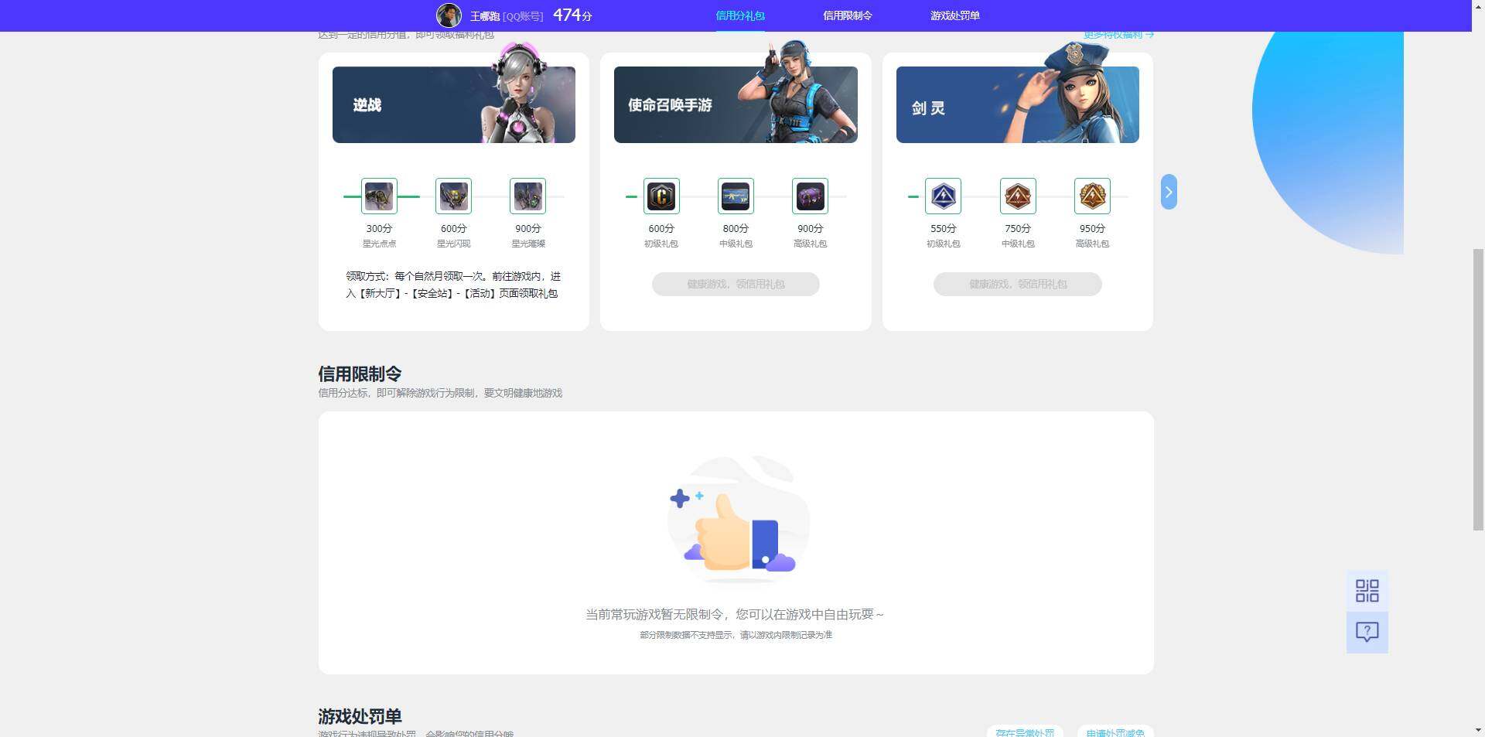Open the 逆战 game banner

click(454, 104)
